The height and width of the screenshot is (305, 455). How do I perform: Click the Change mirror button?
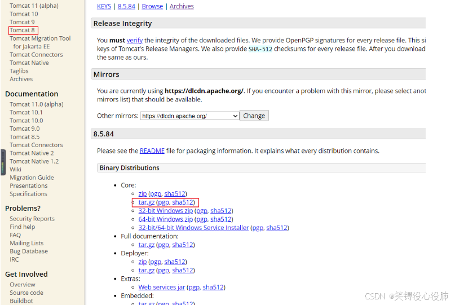coord(254,116)
